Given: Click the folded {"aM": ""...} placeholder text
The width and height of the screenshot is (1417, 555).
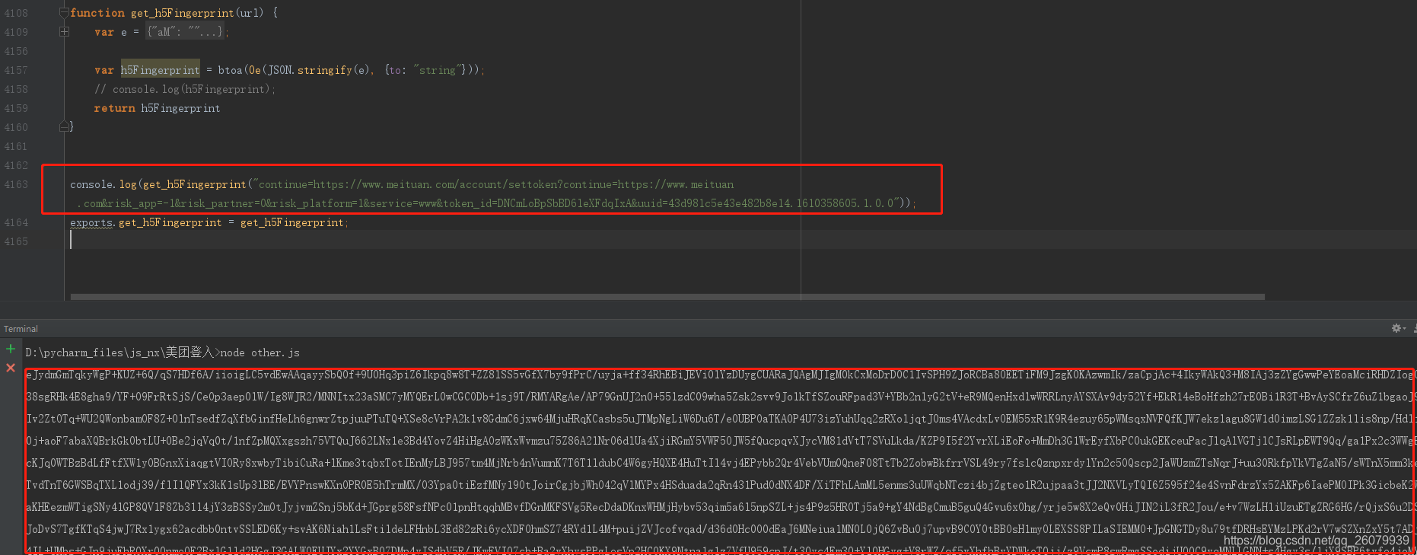Looking at the screenshot, I should click(x=186, y=32).
